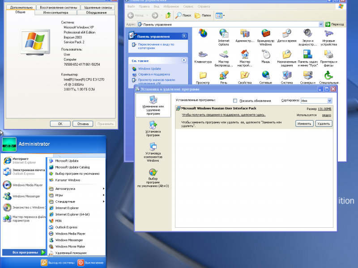Click Поиск in Explorer toolbar
Screen dimensions: 358x268
click(x=183, y=15)
